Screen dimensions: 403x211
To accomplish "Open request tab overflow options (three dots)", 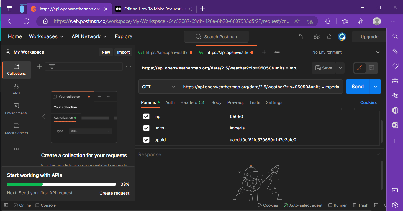I will point(277,52).
